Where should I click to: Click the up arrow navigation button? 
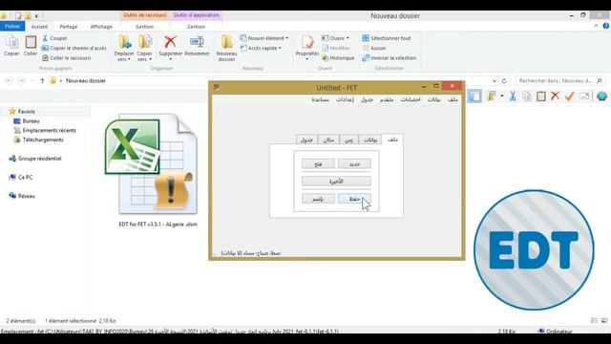click(x=42, y=80)
